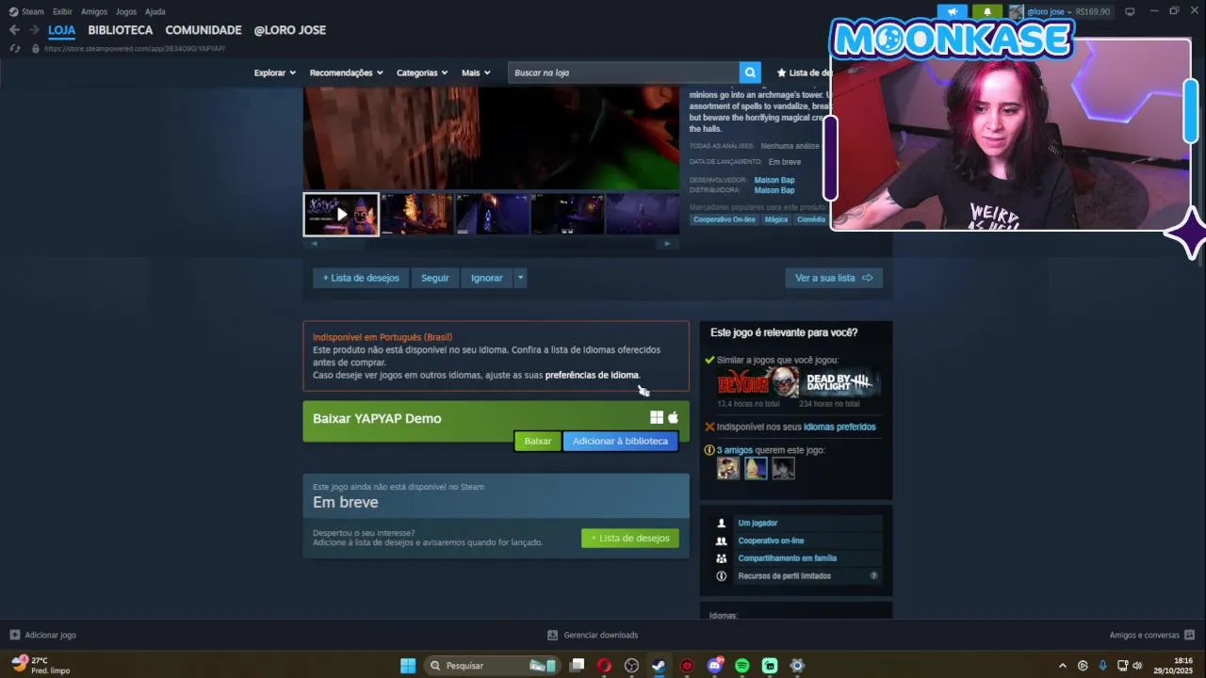Open the gear app in the taskbar
Image resolution: width=1206 pixels, height=678 pixels.
pyautogui.click(x=797, y=666)
